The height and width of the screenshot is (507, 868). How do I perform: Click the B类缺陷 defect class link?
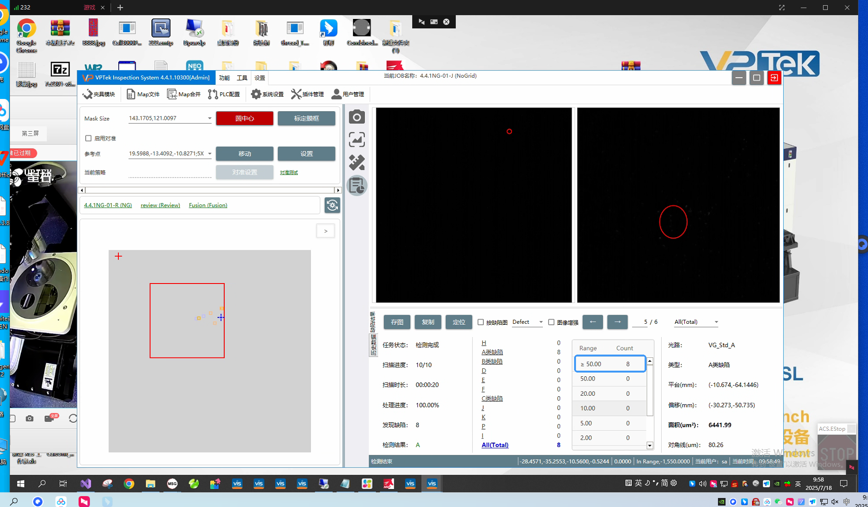pyautogui.click(x=492, y=361)
